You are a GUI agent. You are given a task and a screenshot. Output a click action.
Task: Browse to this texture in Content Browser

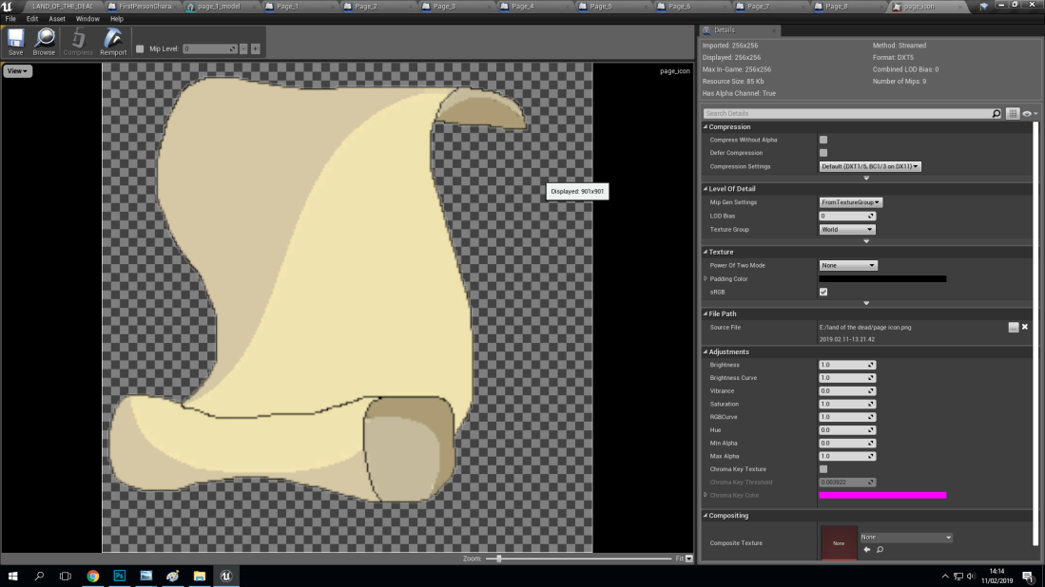(x=44, y=40)
